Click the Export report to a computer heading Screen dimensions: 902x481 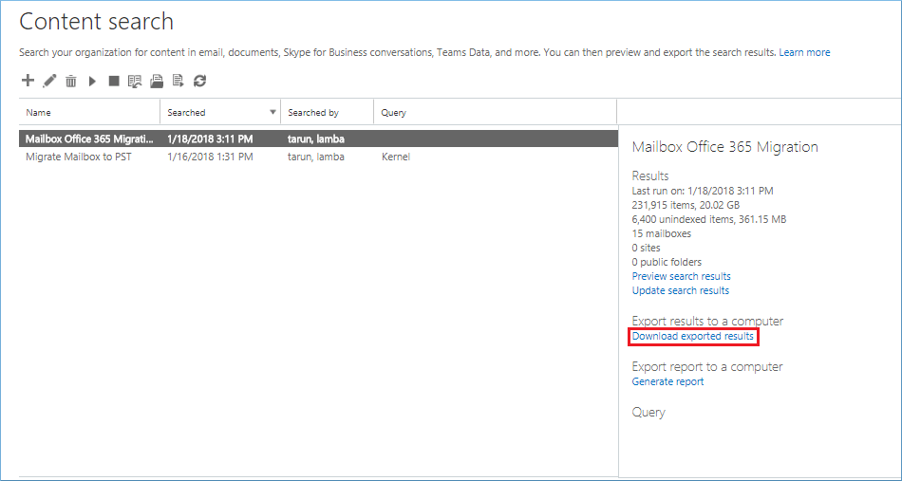707,366
